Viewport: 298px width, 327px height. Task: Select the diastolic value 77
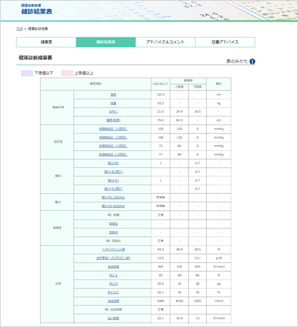tap(160, 155)
